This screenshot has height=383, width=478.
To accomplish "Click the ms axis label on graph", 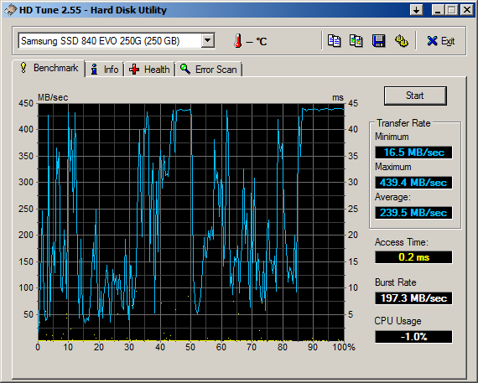I will [x=338, y=97].
